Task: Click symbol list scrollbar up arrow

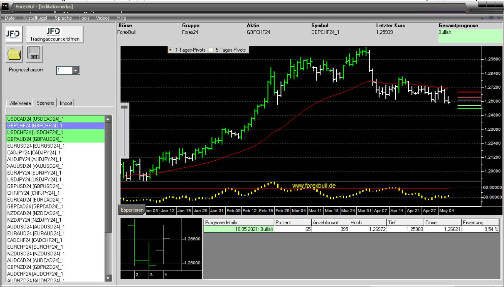Action: click(x=108, y=119)
